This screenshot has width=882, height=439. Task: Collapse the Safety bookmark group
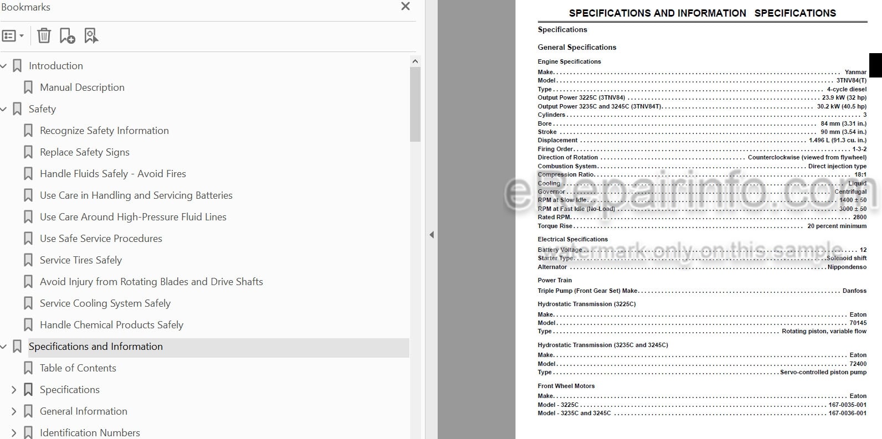pyautogui.click(x=4, y=109)
